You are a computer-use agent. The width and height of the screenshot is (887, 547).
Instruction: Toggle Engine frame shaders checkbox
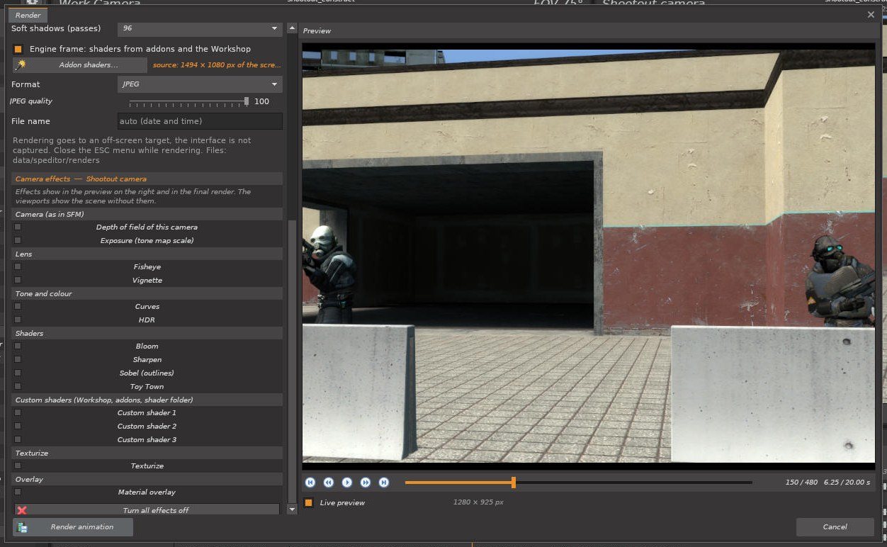(x=18, y=49)
